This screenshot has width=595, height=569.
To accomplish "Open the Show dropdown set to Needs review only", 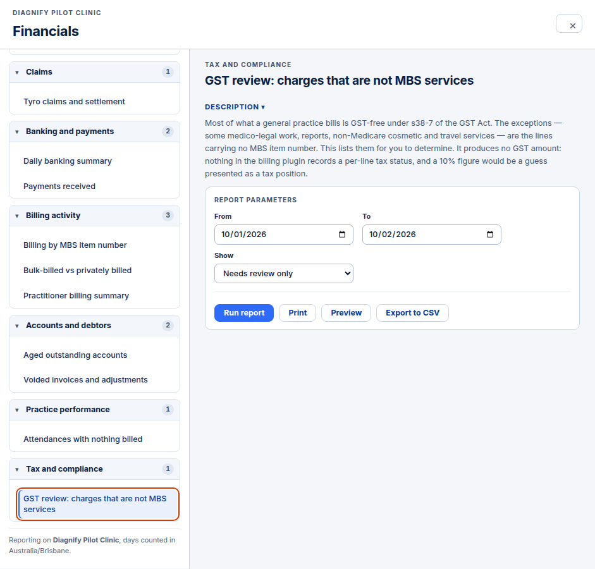I will [x=284, y=274].
